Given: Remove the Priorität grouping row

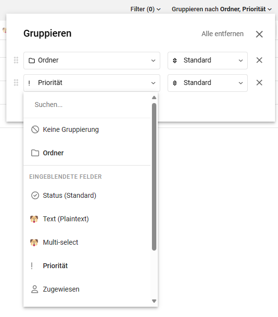Looking at the screenshot, I should [259, 83].
